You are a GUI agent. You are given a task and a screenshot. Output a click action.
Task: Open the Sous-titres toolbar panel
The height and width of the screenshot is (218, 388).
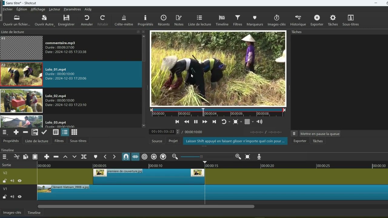[350, 20]
